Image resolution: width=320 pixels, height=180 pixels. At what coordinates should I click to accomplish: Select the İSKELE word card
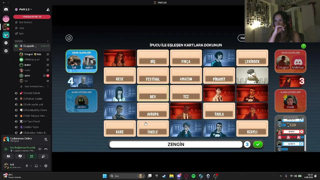pos(153,128)
